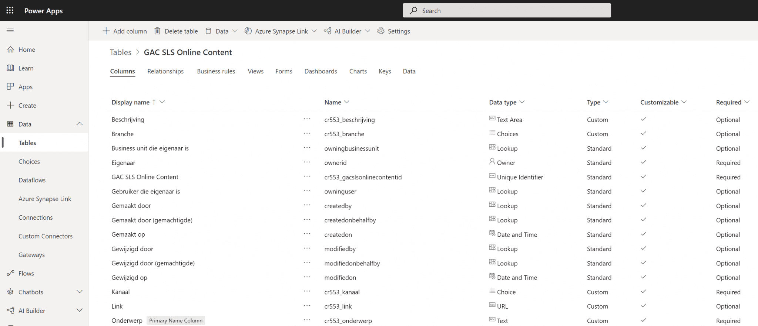The image size is (758, 326).
Task: Open Dataflows in the sidebar
Action: point(32,180)
